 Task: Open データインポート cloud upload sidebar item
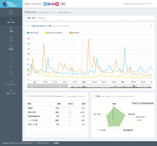point(11,83)
